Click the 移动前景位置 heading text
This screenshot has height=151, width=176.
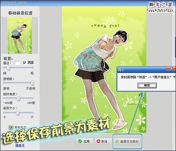[20, 13]
